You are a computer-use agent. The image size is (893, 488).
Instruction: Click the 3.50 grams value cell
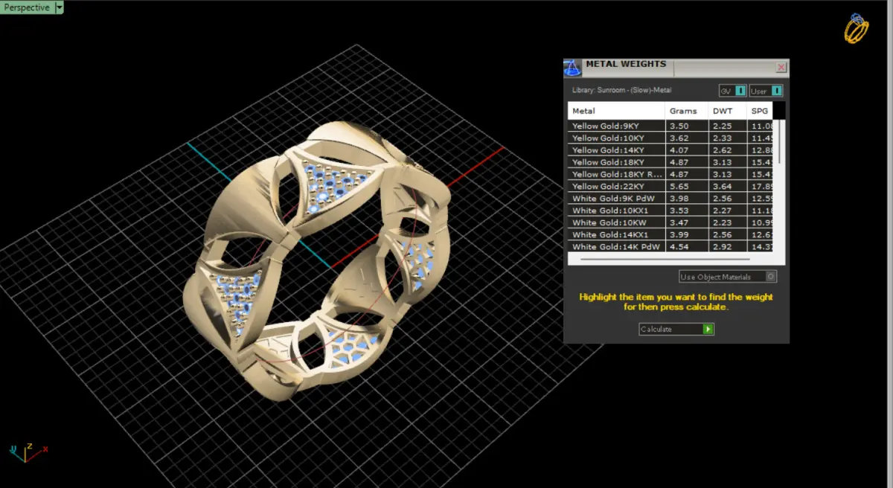pyautogui.click(x=686, y=126)
